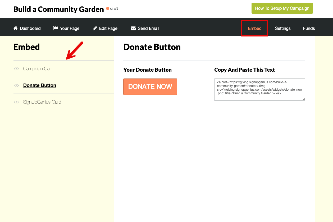
Task: Click the flag icon beside Your Page
Action: 56,28
